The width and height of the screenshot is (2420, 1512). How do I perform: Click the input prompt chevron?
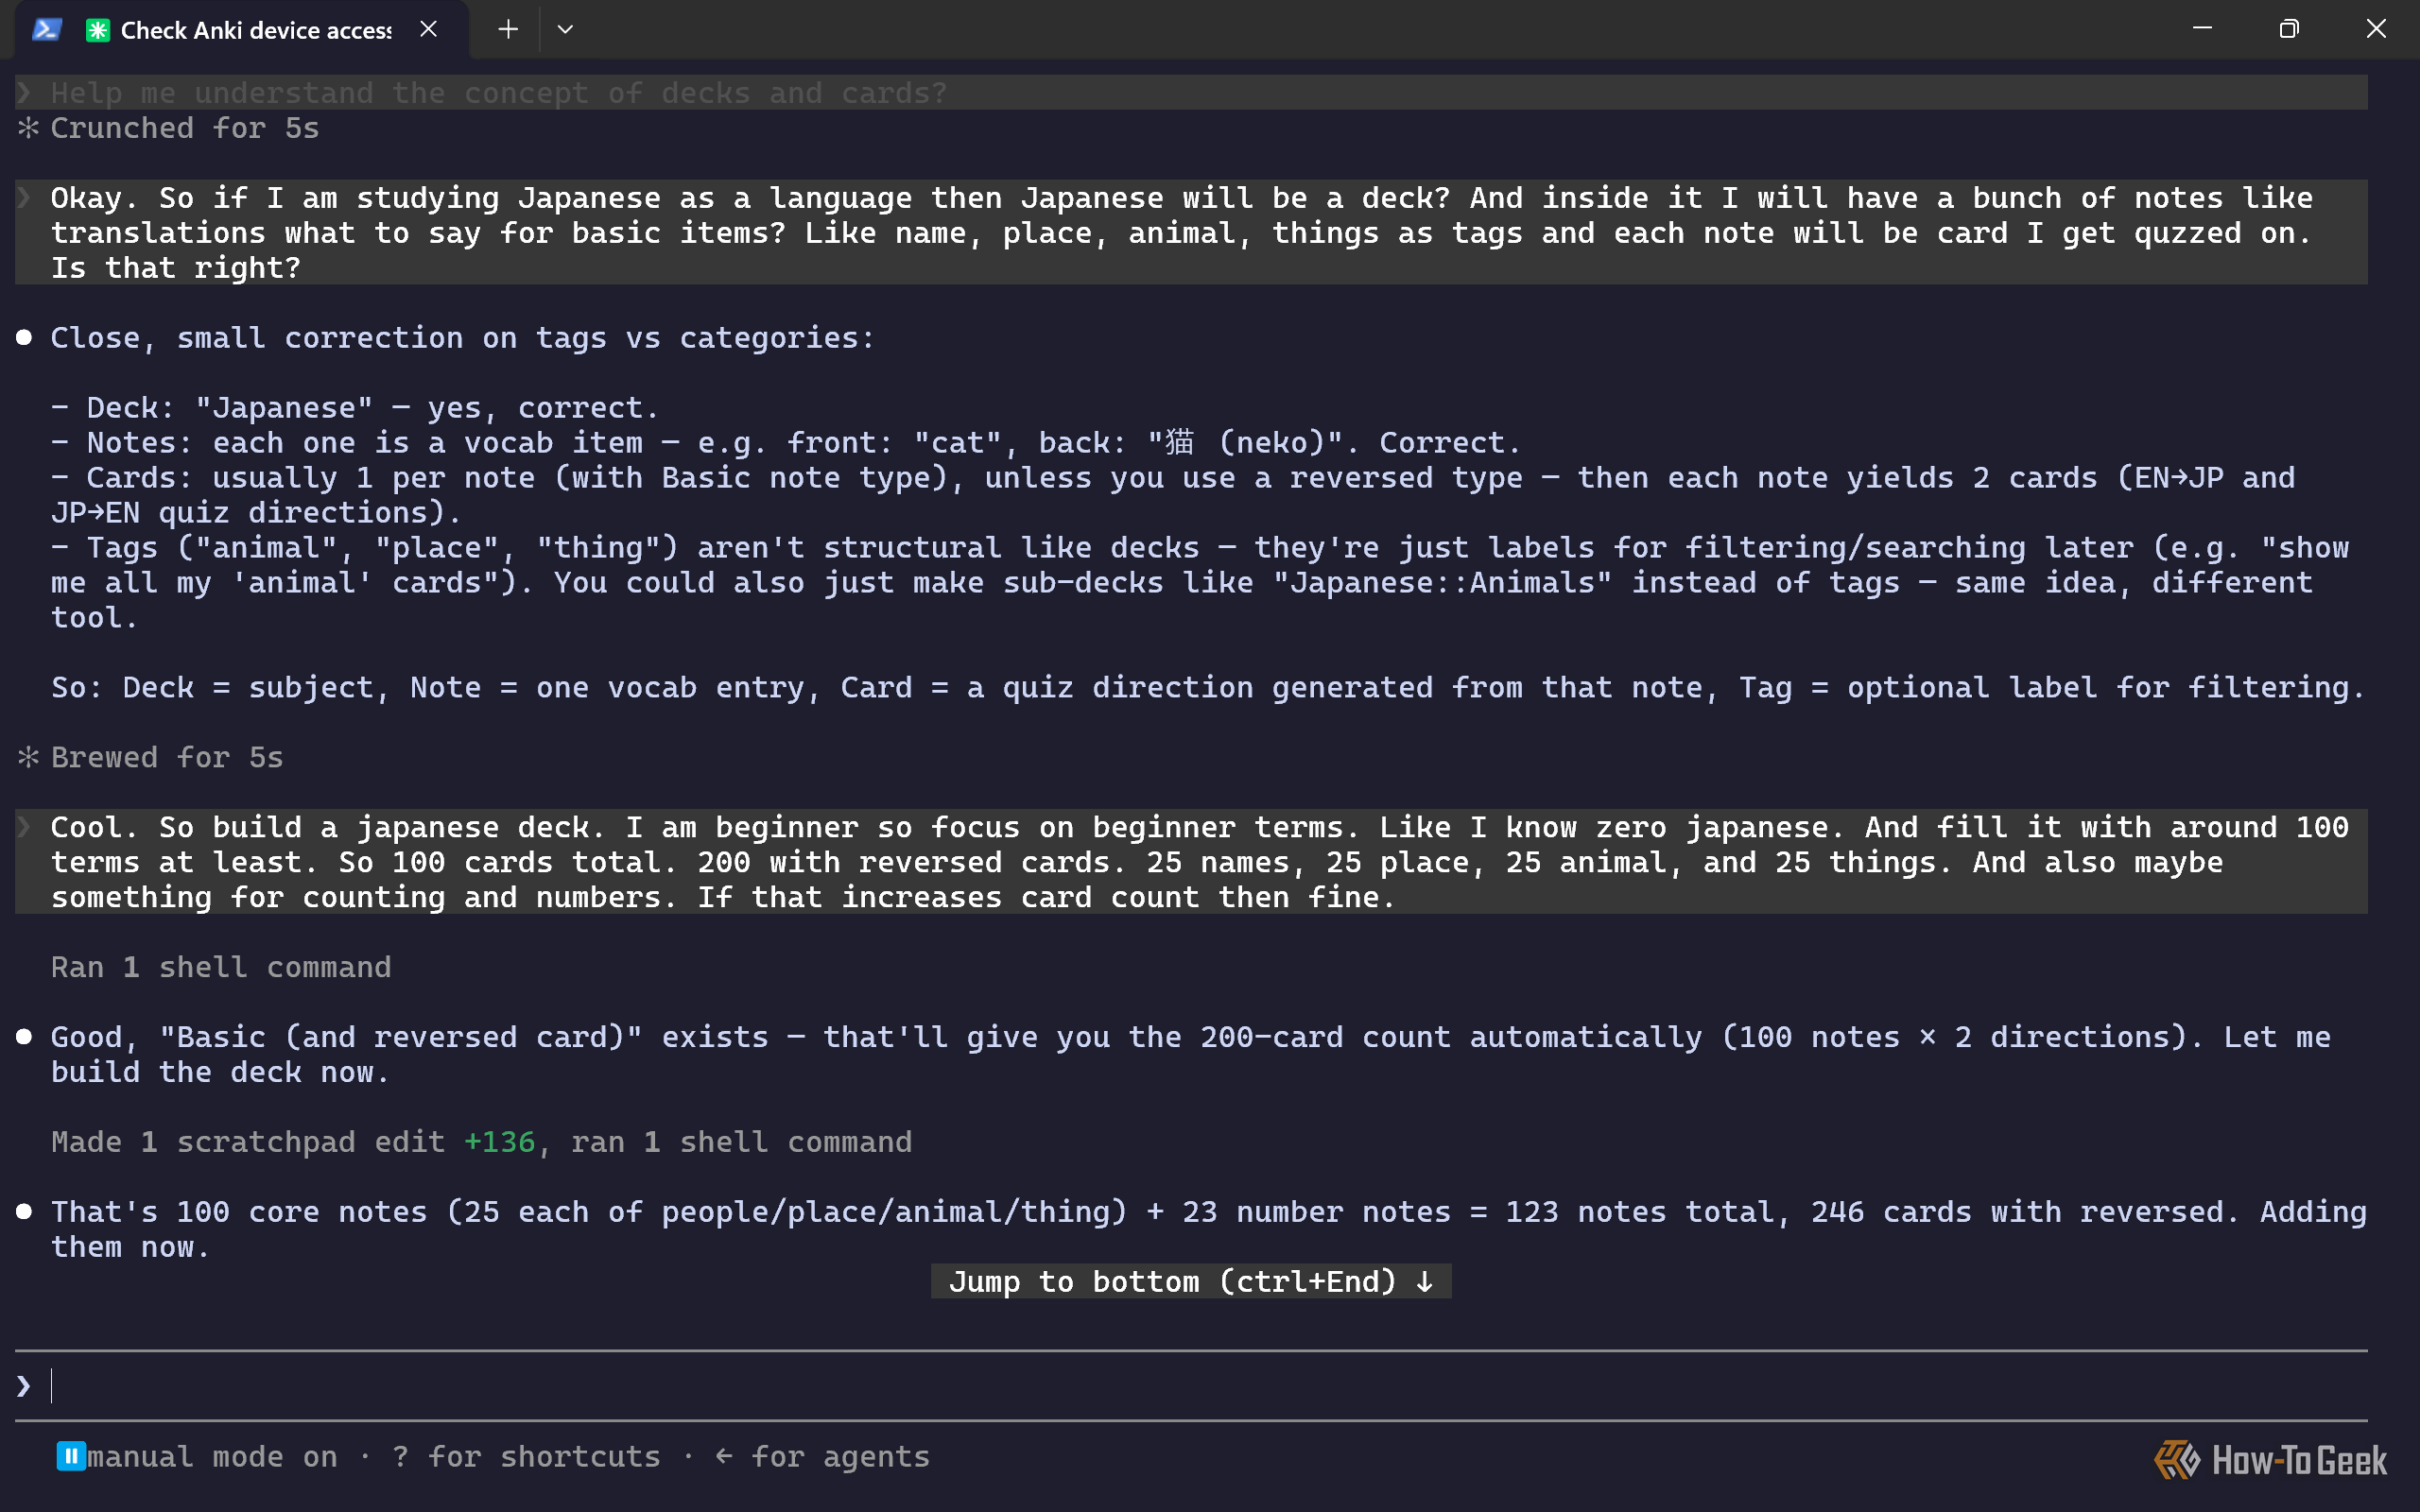coord(24,1385)
